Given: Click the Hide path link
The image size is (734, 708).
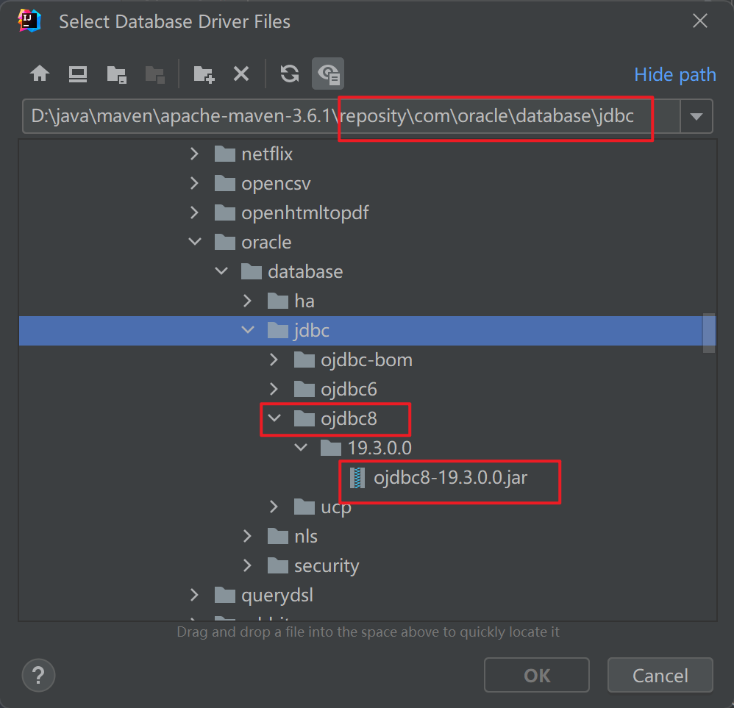Looking at the screenshot, I should tap(674, 74).
